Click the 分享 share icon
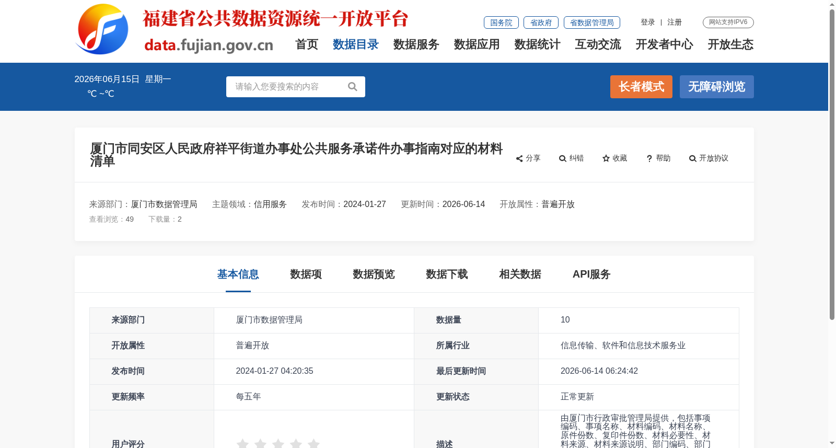 [x=519, y=158]
